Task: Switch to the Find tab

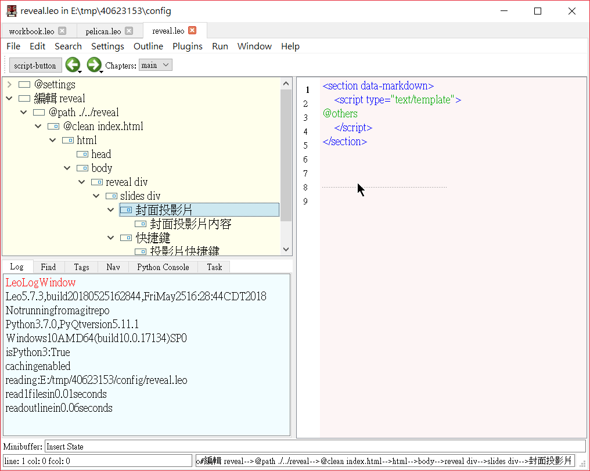Action: [x=48, y=267]
